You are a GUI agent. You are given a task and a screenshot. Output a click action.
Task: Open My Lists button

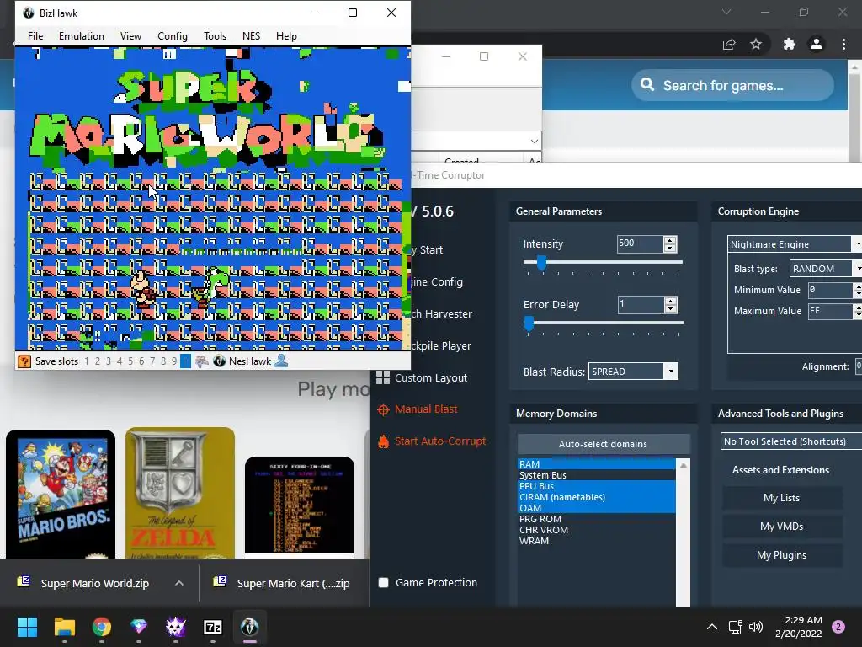tap(782, 498)
